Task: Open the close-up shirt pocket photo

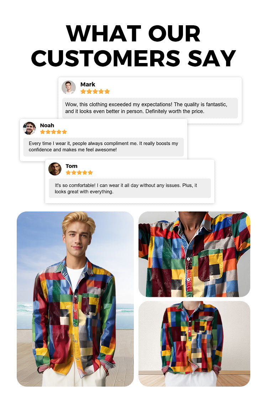Action: tap(194, 254)
